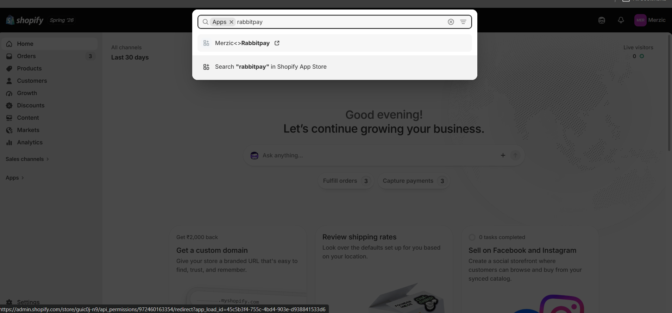
Task: Open Content in the sidebar
Action: click(49, 118)
